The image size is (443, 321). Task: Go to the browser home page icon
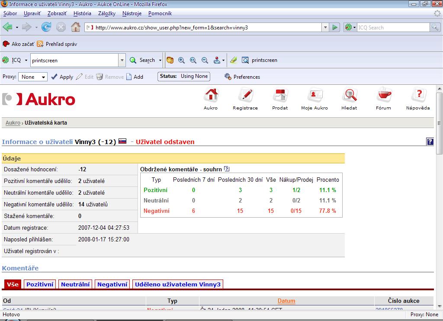point(75,27)
